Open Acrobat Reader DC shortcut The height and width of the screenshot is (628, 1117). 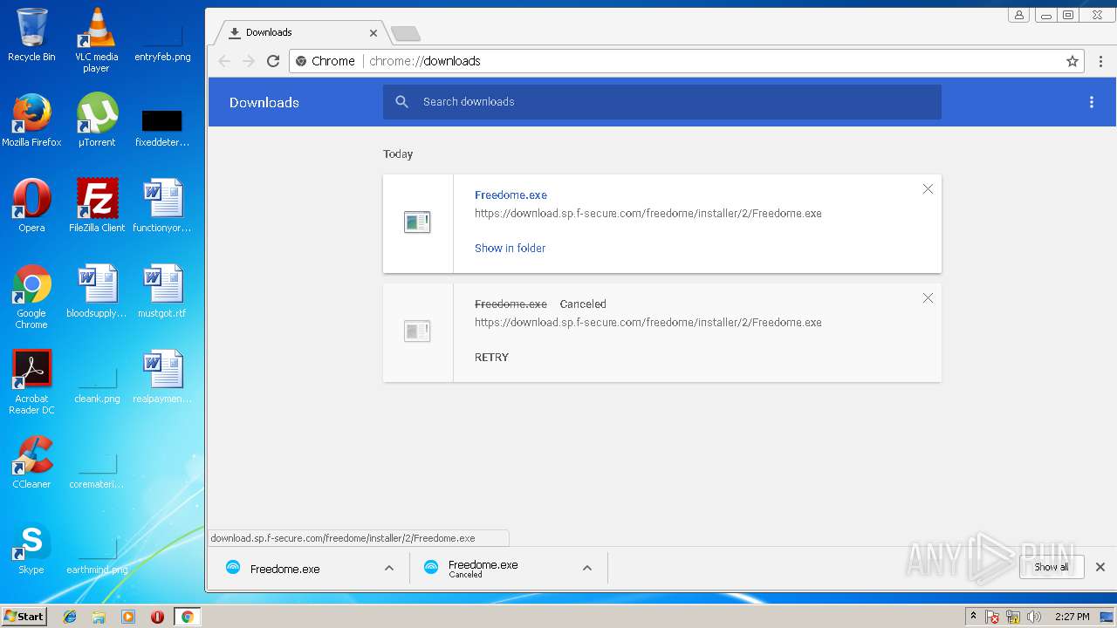[31, 382]
